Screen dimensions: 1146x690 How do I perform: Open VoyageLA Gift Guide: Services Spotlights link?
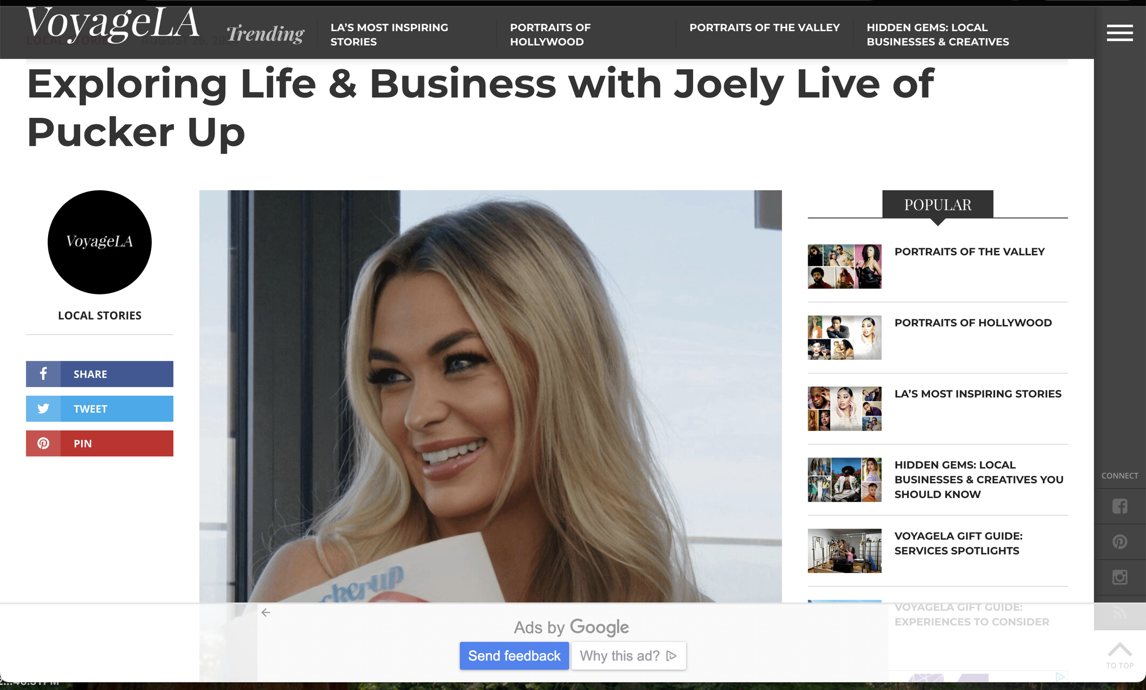point(958,543)
